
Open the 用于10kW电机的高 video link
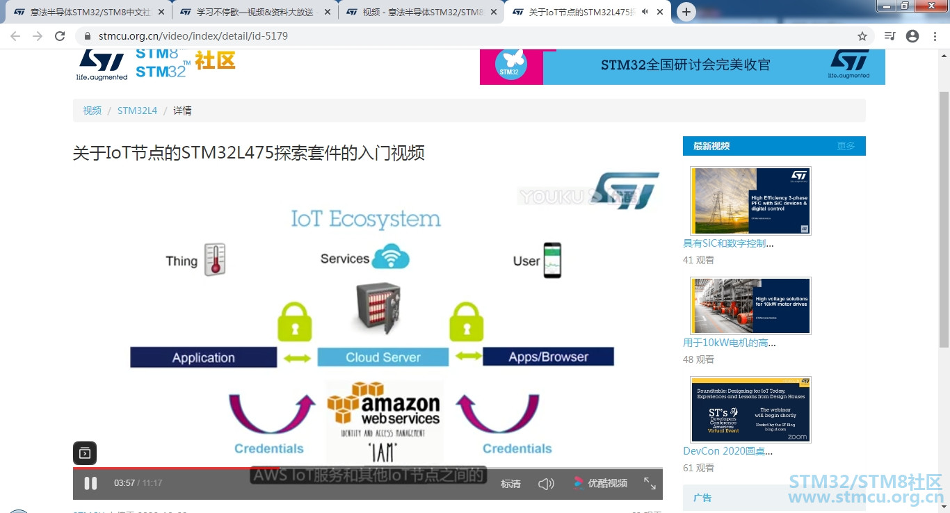pos(730,343)
